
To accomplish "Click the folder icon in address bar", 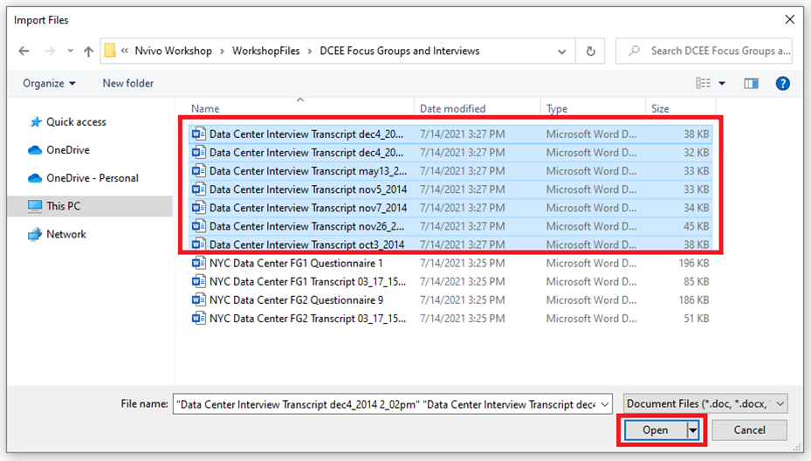I will click(110, 51).
